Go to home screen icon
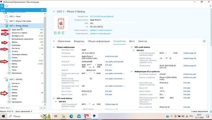This screenshot has width=212, height=120. pos(6,6)
